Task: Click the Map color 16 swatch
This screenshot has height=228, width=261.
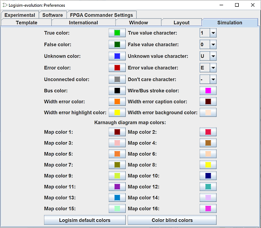Action: (208, 208)
